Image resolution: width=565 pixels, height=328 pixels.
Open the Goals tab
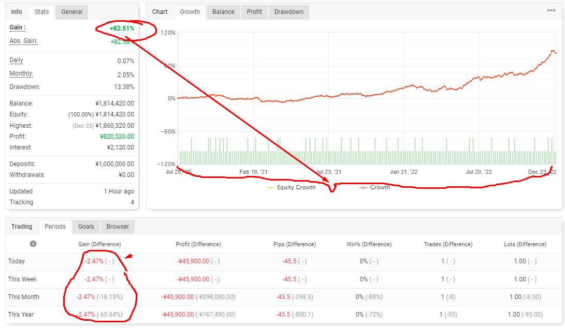point(86,227)
